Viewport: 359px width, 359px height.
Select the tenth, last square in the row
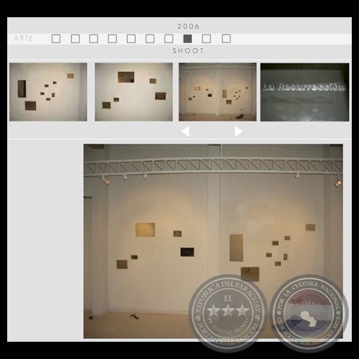click(x=226, y=39)
